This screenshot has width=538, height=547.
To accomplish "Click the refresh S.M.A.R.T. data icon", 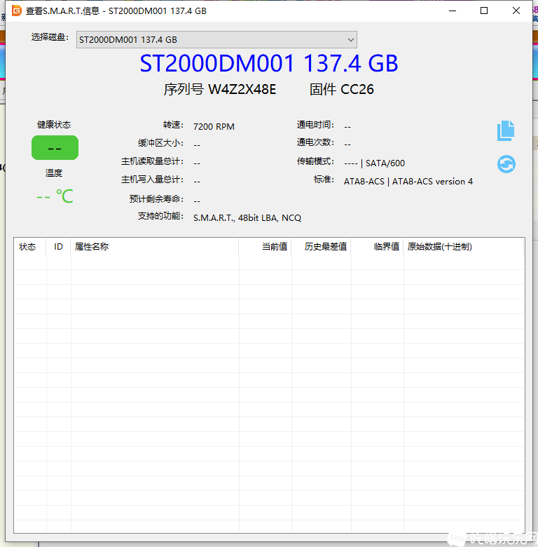I will pyautogui.click(x=506, y=164).
